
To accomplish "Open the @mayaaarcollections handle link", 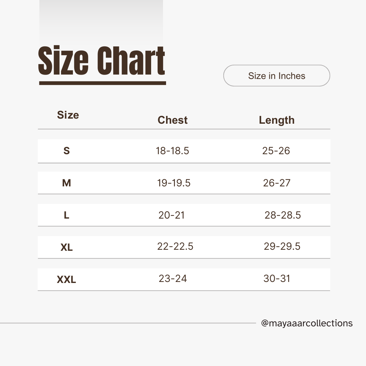I will 307,323.
